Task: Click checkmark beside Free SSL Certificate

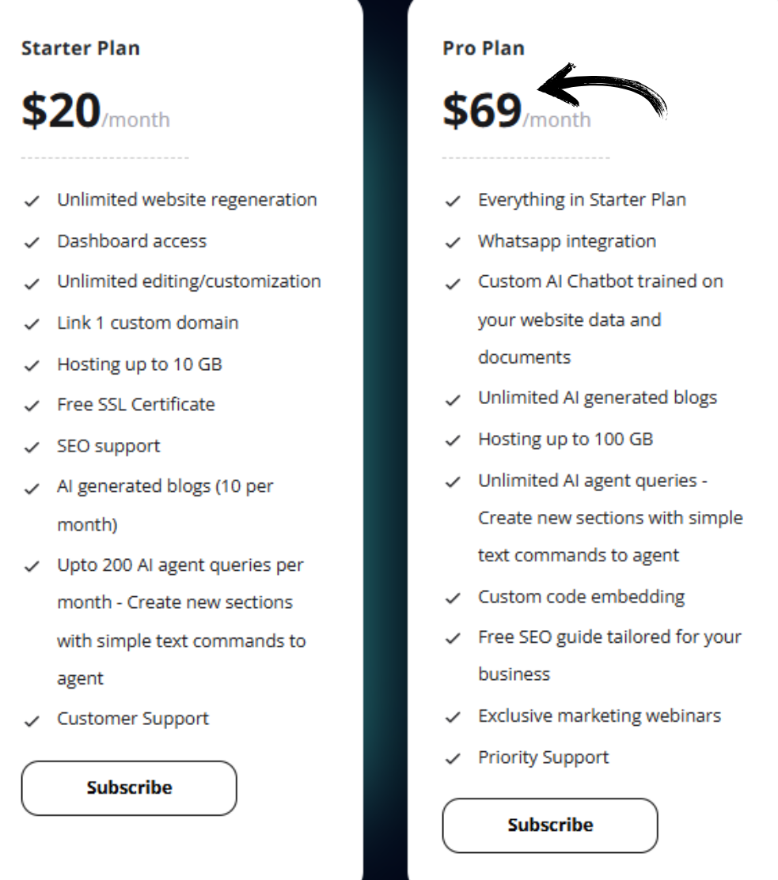Action: click(x=32, y=406)
